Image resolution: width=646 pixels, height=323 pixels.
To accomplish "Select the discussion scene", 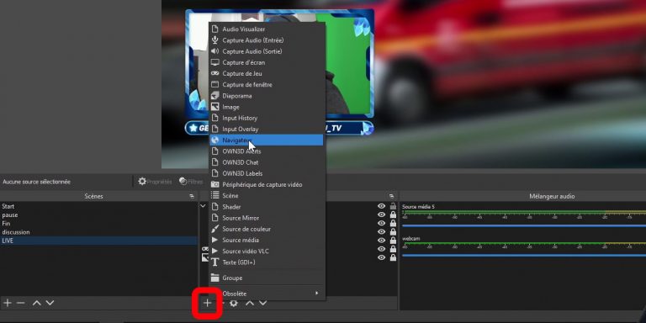I will point(99,232).
